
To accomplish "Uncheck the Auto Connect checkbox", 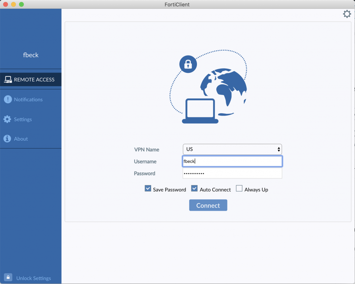I will (194, 189).
